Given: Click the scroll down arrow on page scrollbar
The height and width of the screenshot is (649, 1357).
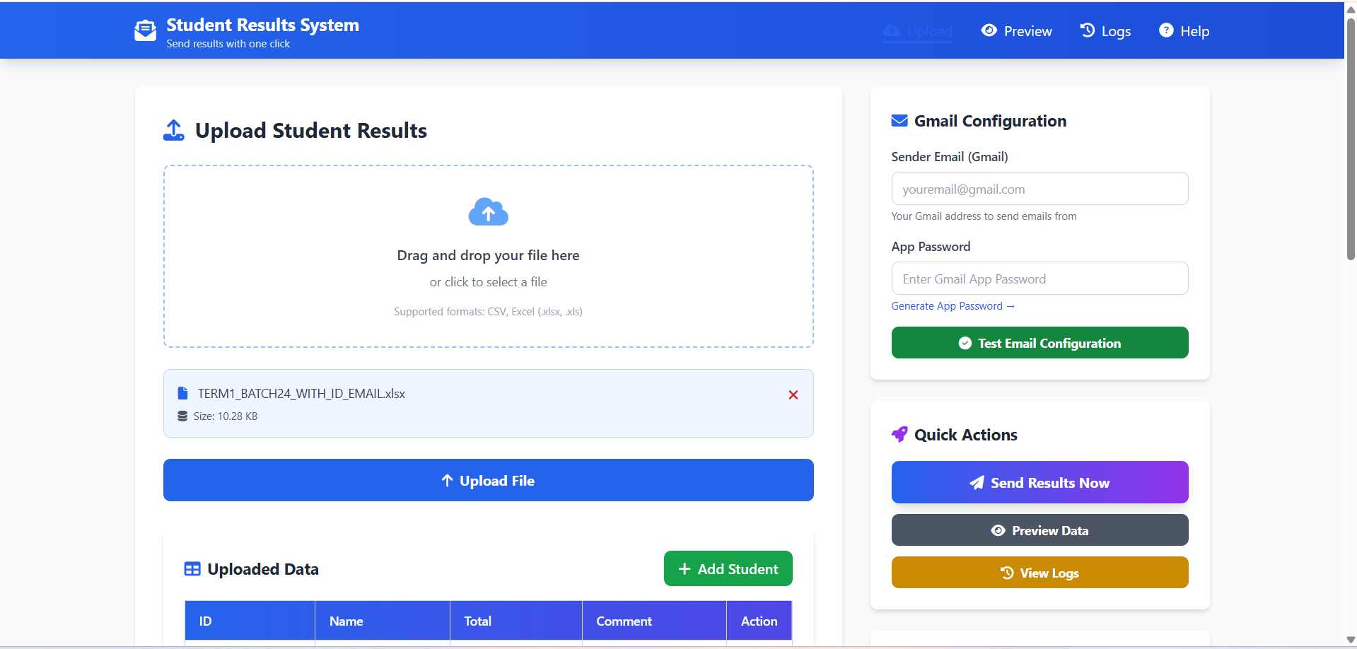Looking at the screenshot, I should pos(1351,640).
